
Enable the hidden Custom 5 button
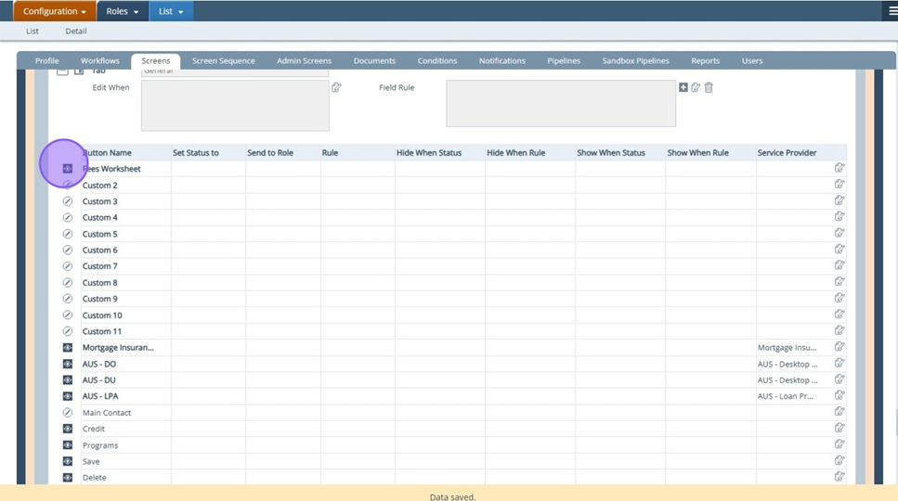(x=68, y=234)
